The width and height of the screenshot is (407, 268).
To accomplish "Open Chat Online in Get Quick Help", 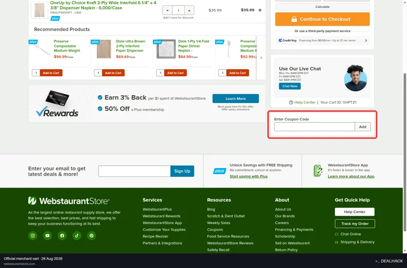I will pos(351,234).
